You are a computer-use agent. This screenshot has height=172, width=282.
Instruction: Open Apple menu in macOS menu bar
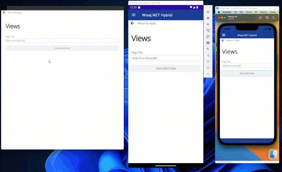[219, 12]
